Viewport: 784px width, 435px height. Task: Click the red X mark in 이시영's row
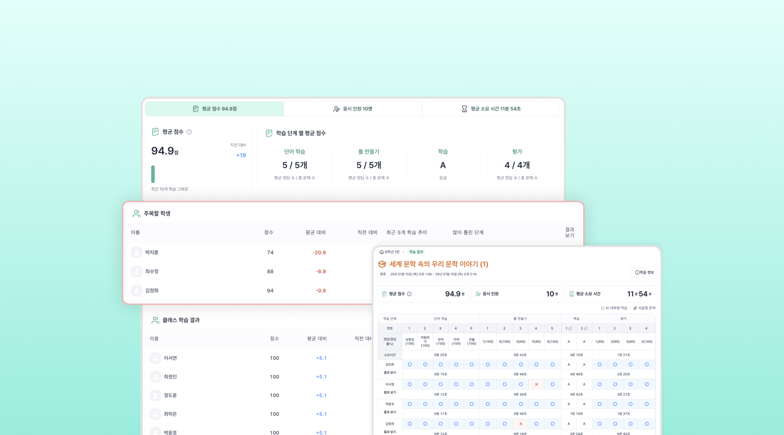pos(536,384)
